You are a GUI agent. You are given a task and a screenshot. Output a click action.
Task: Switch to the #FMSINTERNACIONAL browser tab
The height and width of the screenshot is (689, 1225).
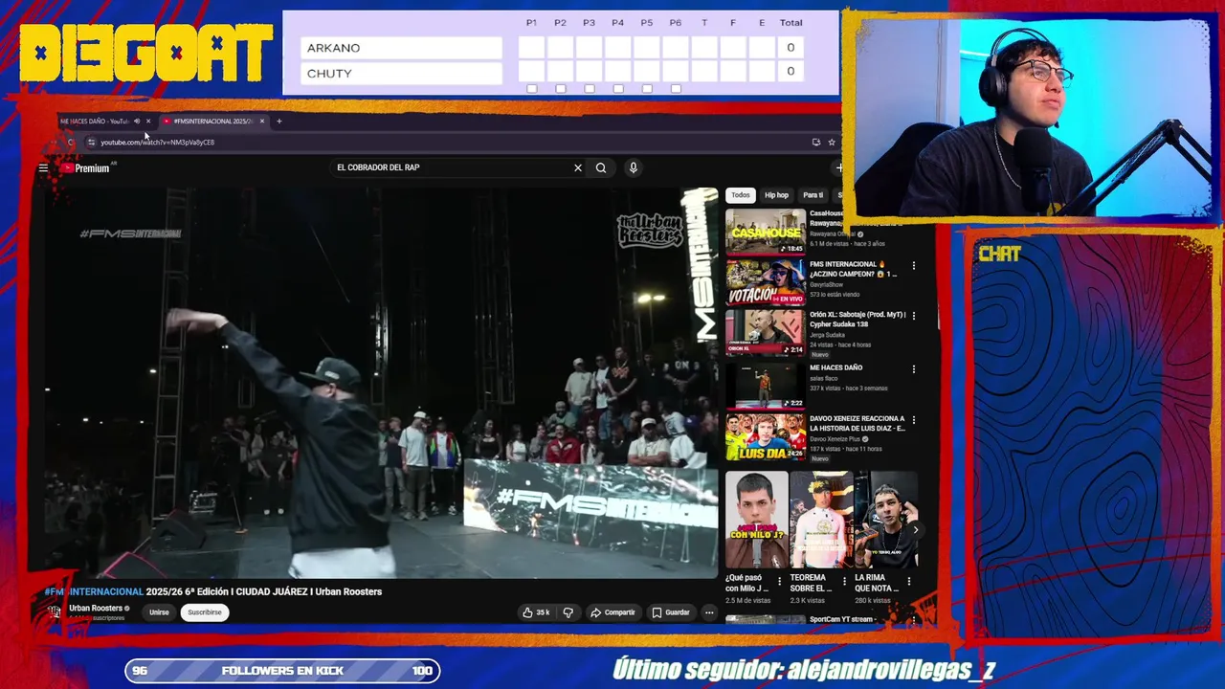point(212,122)
